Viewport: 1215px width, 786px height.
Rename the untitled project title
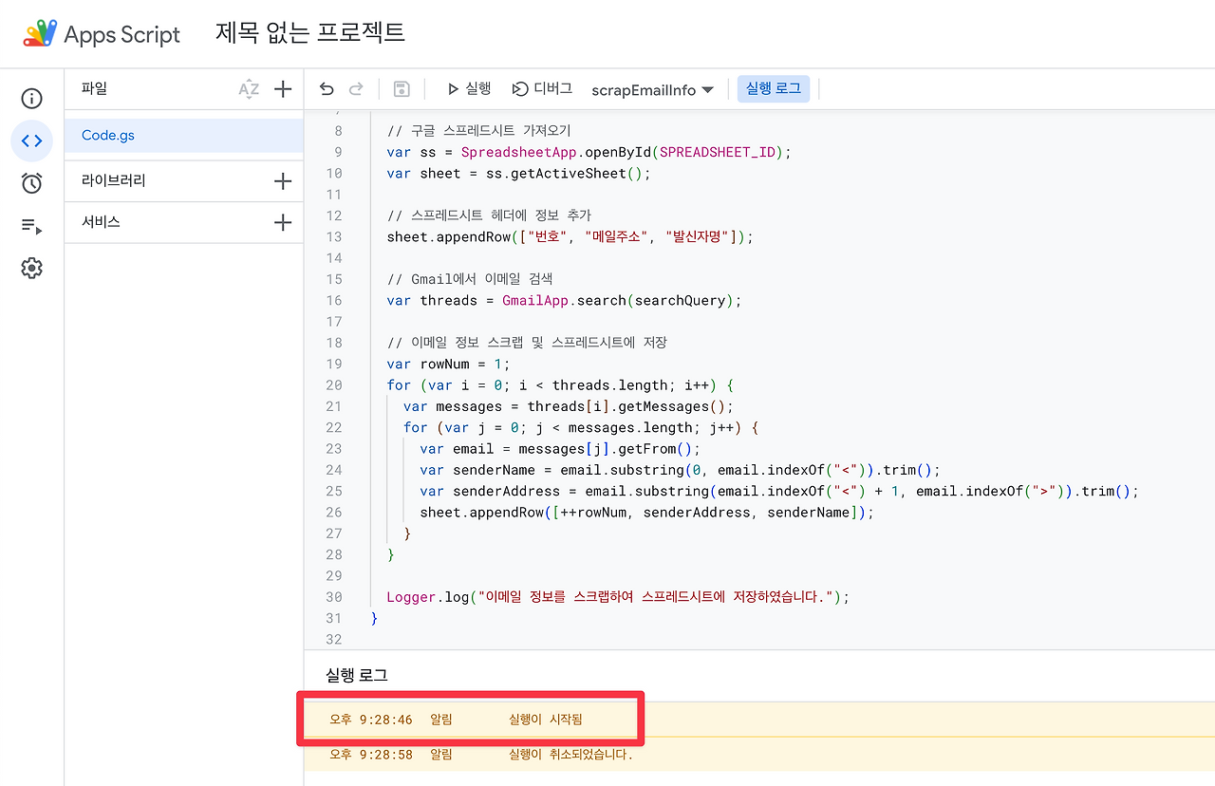tap(309, 31)
